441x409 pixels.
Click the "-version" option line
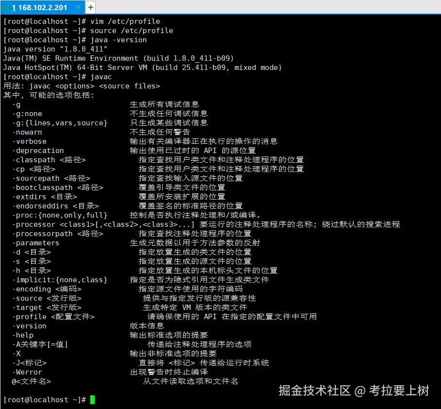(29, 325)
